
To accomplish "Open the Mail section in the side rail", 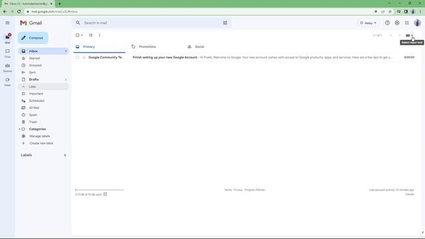I will click(x=7, y=39).
